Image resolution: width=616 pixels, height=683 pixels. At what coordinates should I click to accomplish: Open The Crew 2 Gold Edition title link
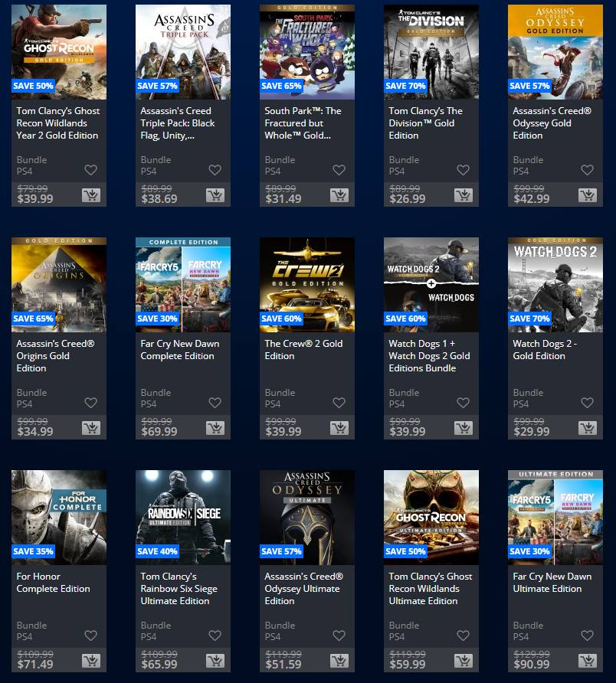click(x=303, y=350)
